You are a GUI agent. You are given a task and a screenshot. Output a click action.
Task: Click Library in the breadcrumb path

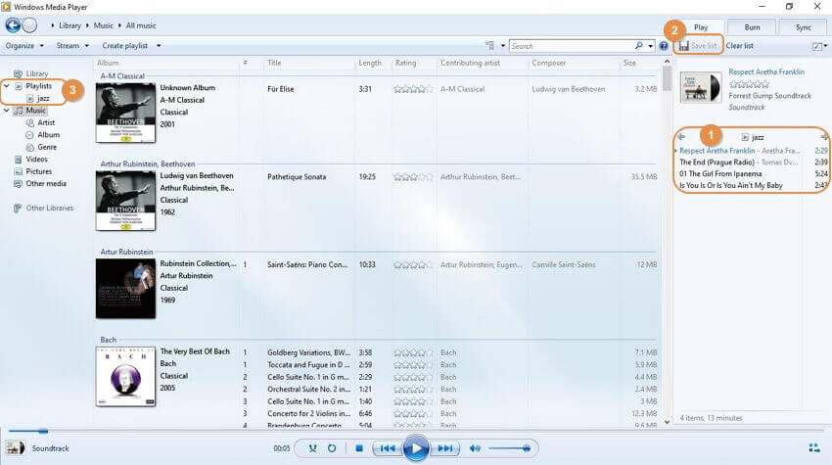click(69, 25)
